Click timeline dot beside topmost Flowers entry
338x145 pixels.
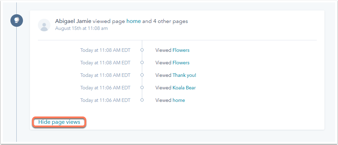142,50
